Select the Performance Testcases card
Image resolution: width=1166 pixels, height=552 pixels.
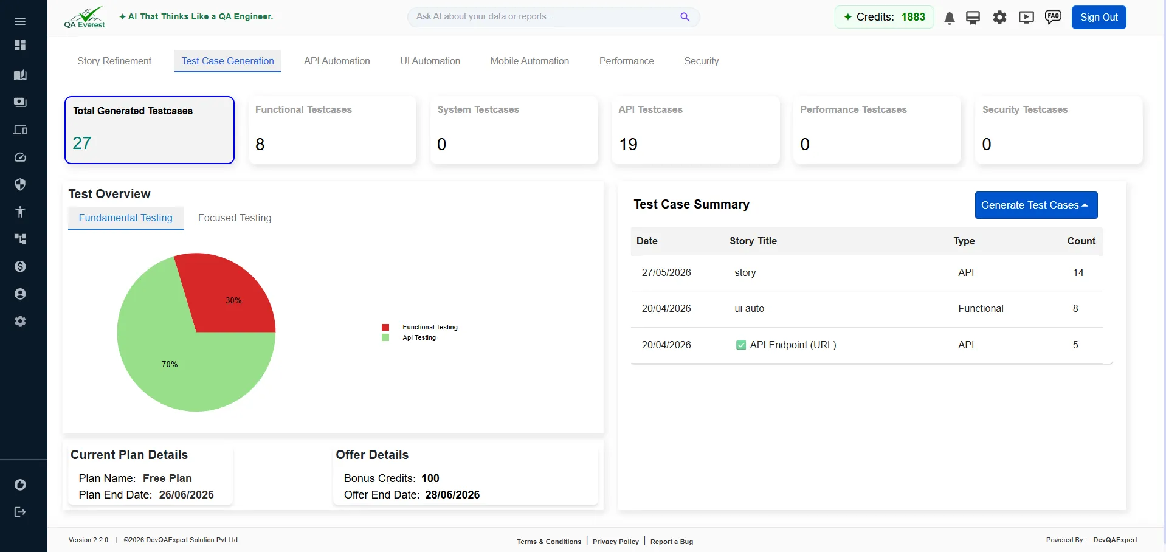pyautogui.click(x=877, y=130)
